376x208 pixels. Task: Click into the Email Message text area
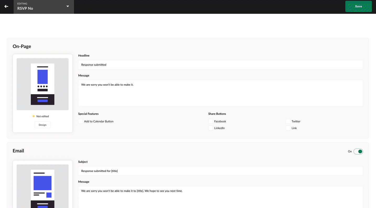[220, 197]
